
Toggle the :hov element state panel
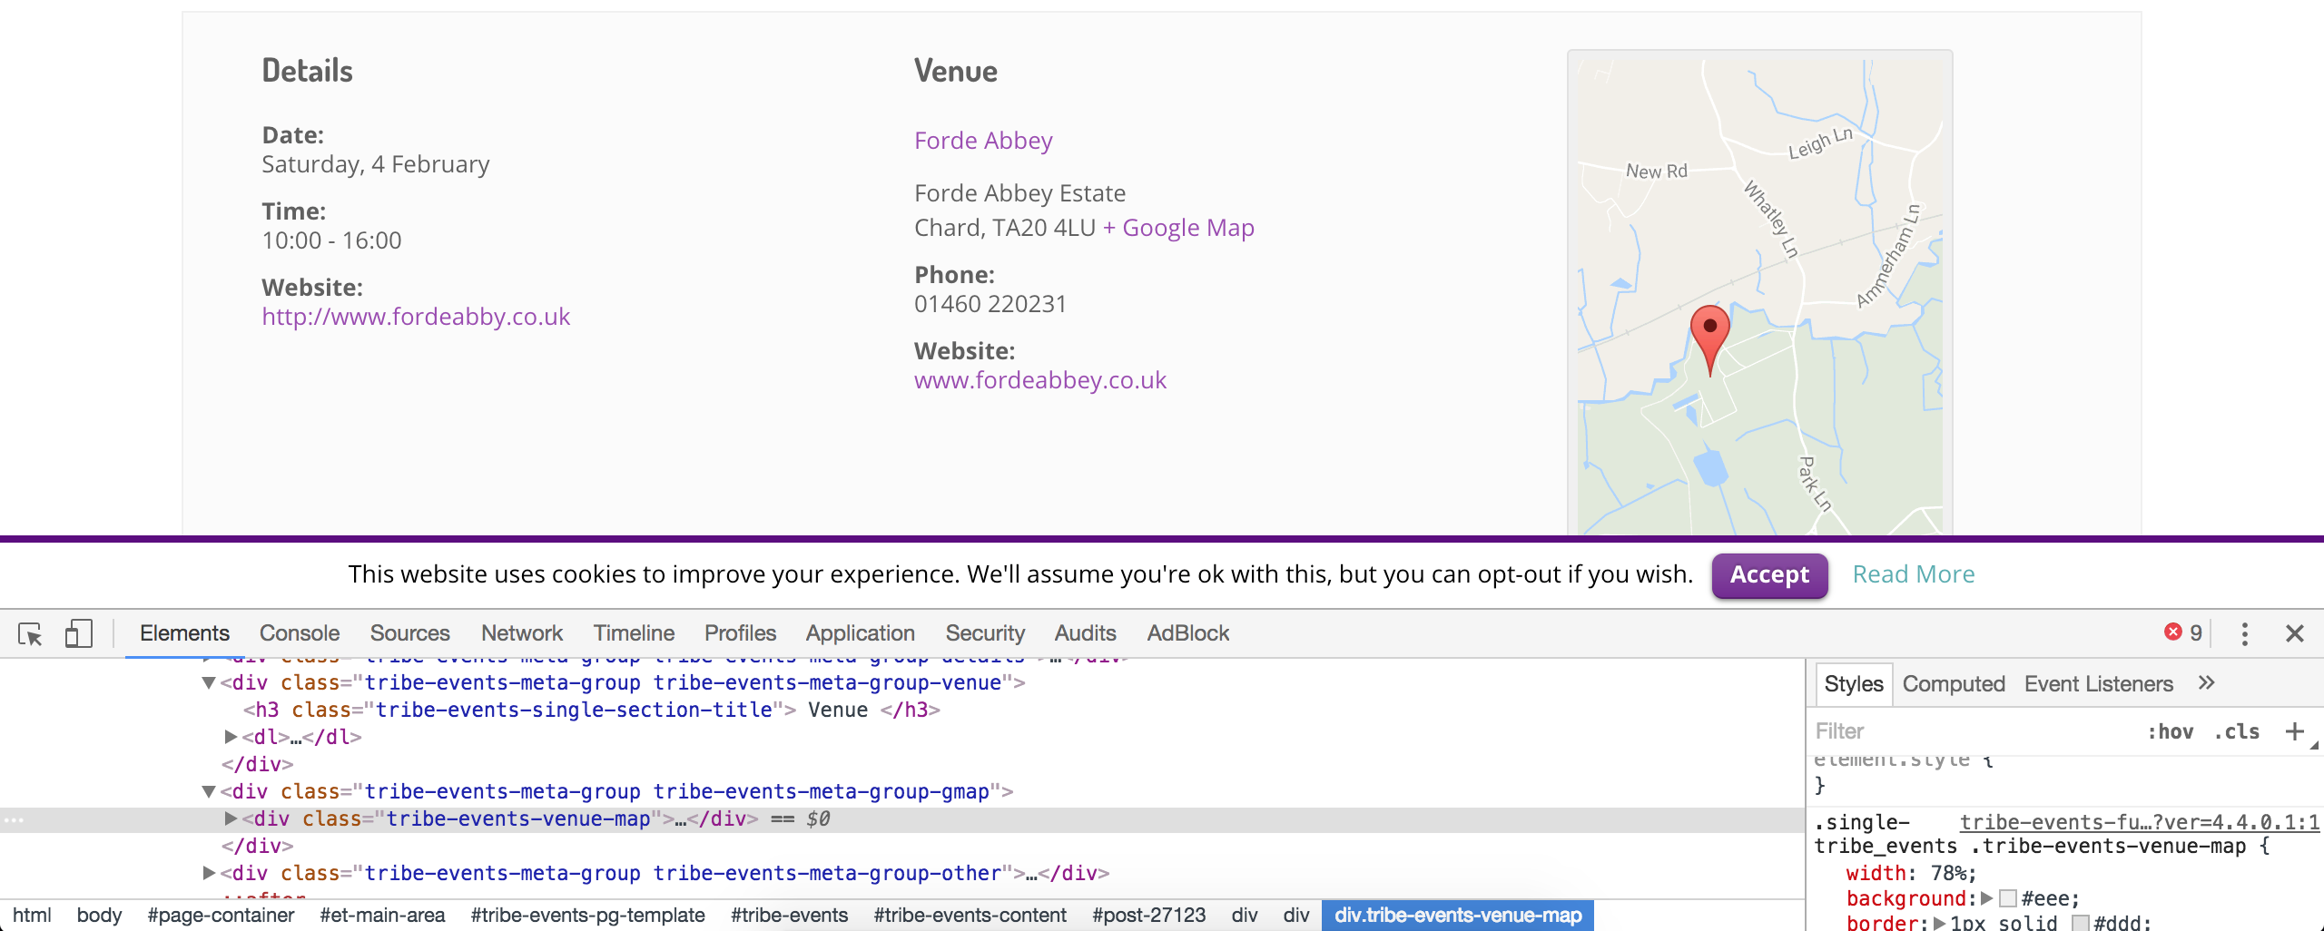pyautogui.click(x=2170, y=731)
